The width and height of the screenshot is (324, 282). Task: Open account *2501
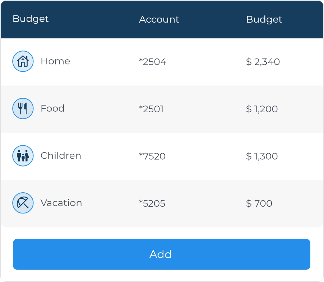[151, 109]
